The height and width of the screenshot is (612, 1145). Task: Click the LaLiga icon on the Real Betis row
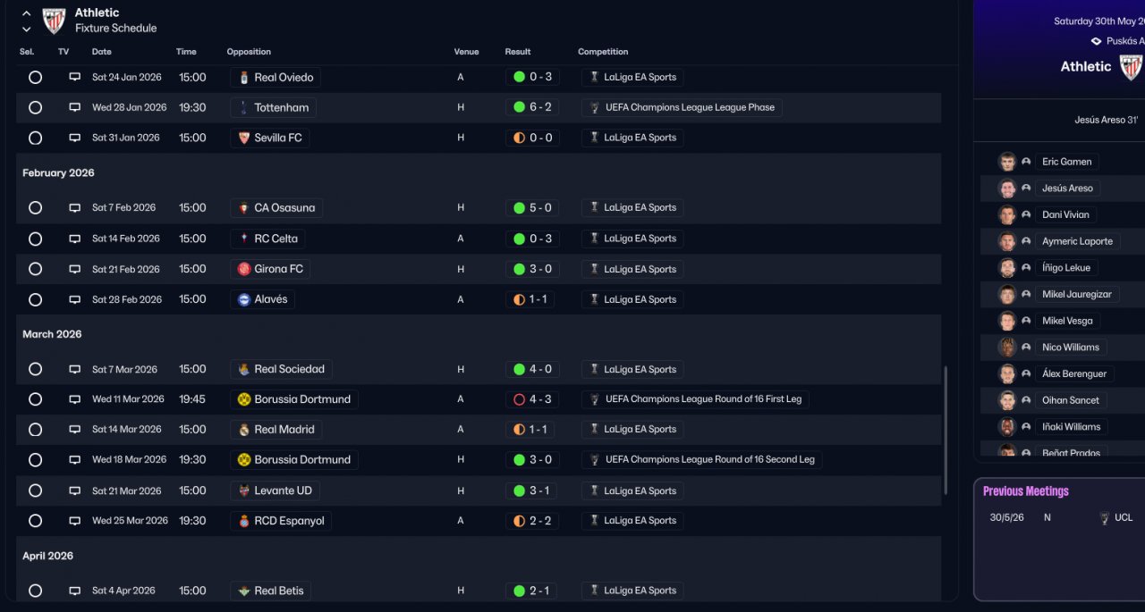pos(592,591)
